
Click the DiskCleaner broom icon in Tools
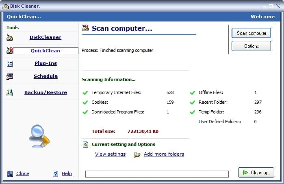pos(10,38)
